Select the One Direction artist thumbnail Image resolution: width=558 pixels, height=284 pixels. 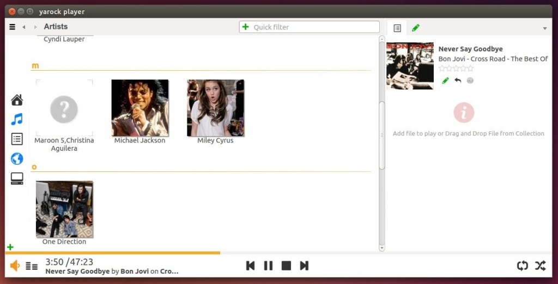pos(64,209)
